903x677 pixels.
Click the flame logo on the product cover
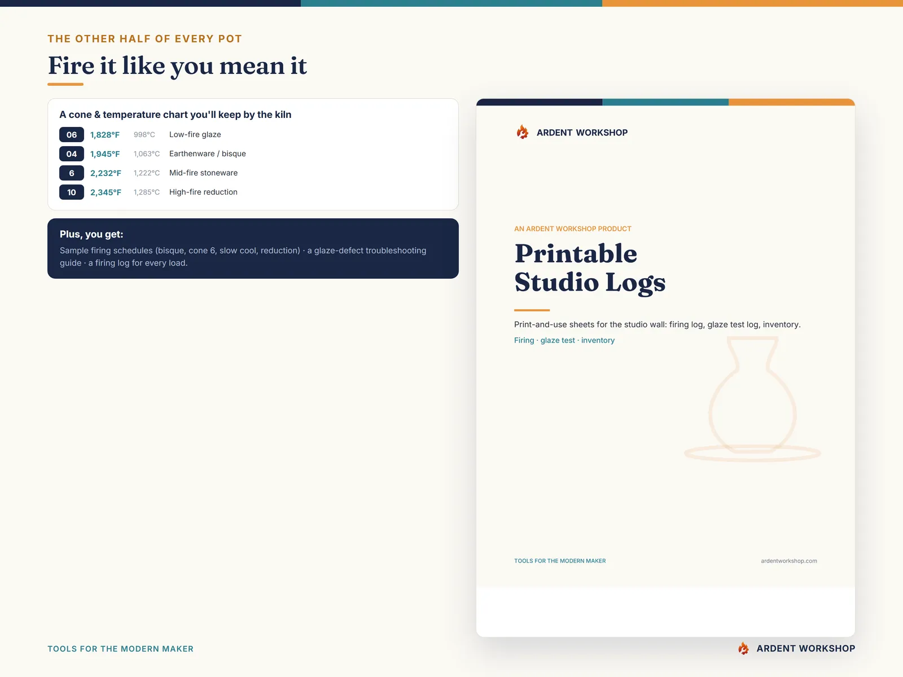tap(523, 132)
